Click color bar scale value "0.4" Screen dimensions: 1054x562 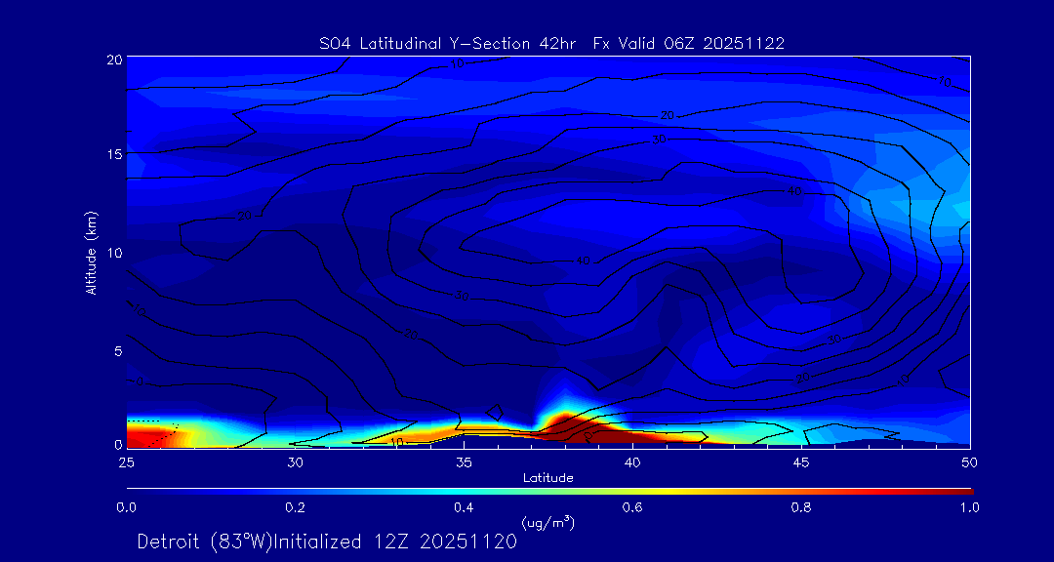[x=464, y=507]
